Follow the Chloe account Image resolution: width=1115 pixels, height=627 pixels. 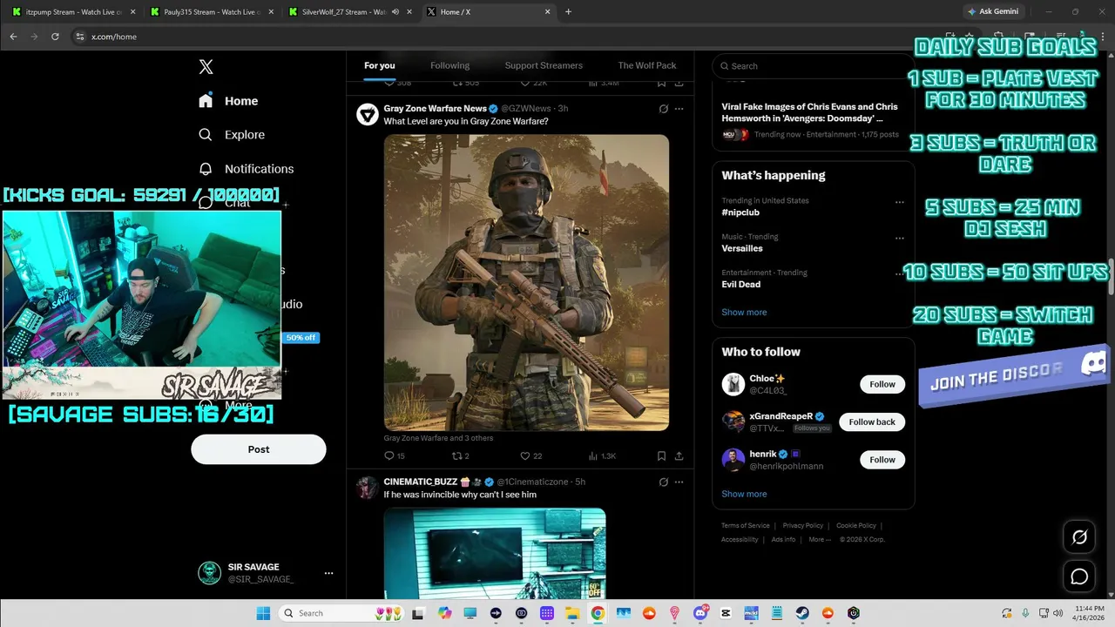point(882,384)
